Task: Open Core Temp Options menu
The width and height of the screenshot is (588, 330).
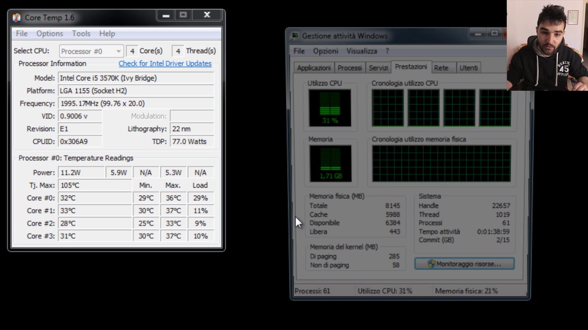Action: [50, 33]
